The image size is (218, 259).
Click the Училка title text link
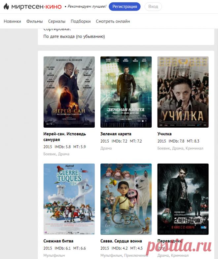(x=164, y=134)
